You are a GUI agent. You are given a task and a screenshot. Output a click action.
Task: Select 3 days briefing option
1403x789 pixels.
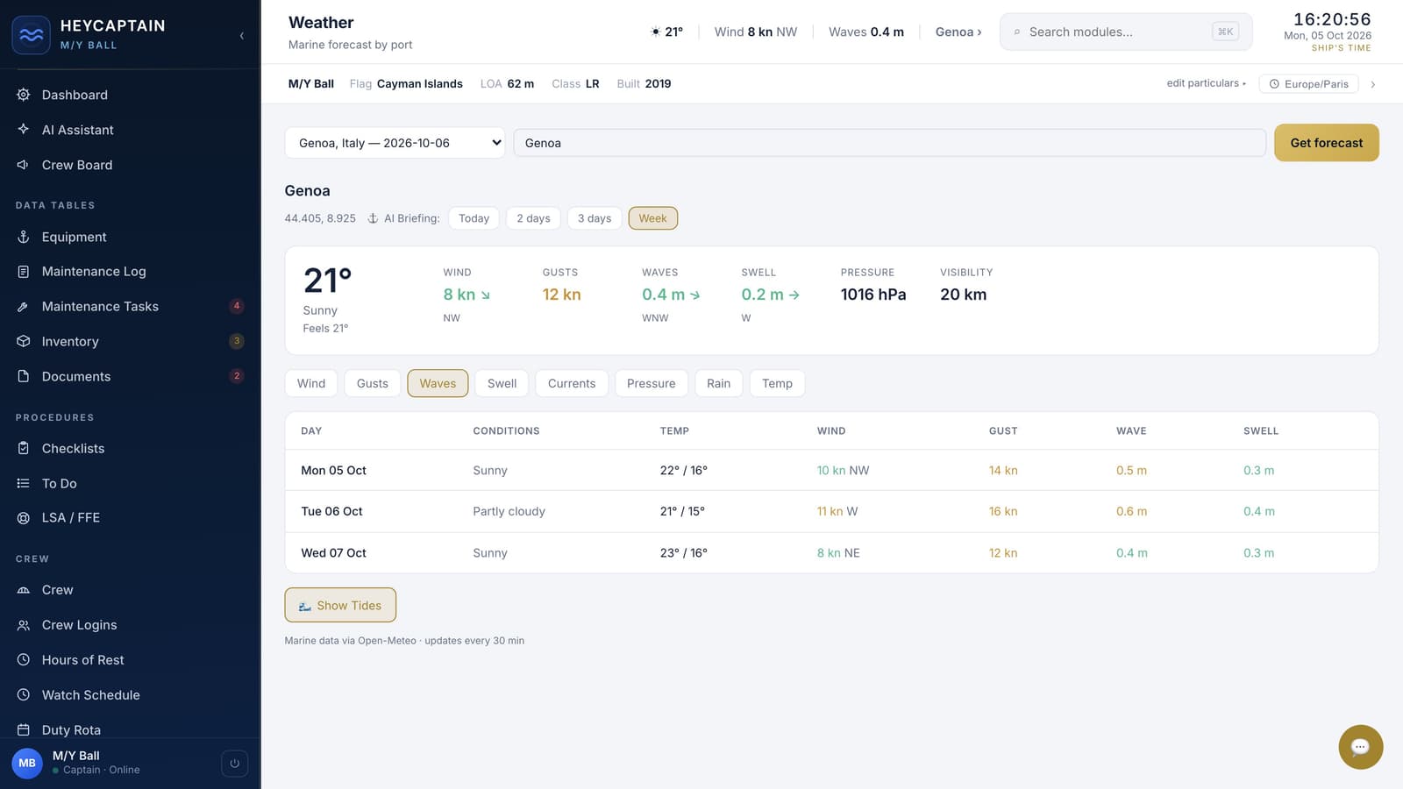pos(595,218)
